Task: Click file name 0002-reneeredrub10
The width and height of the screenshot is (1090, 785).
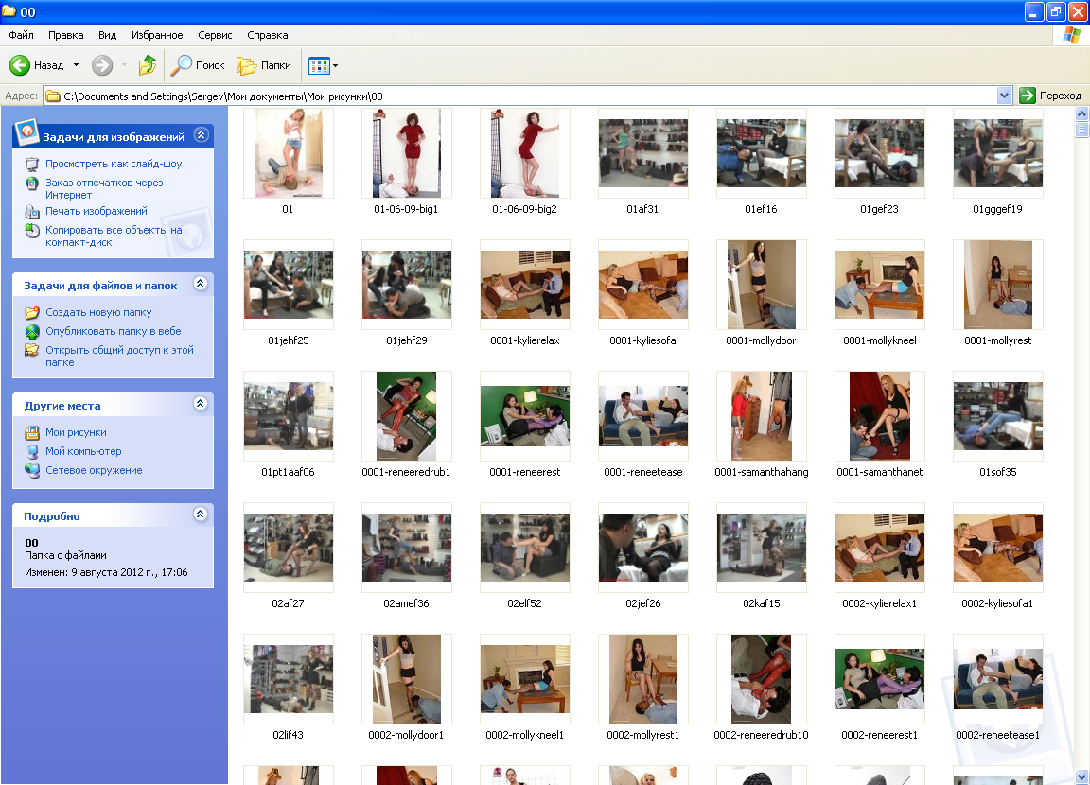Action: click(761, 735)
